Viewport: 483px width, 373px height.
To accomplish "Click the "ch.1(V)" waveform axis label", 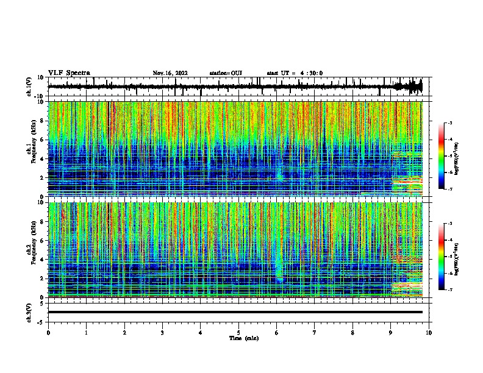I will [29, 87].
